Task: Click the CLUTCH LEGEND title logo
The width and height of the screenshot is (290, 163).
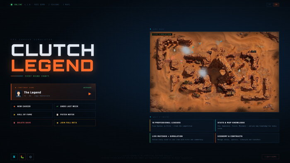Action: click(53, 58)
